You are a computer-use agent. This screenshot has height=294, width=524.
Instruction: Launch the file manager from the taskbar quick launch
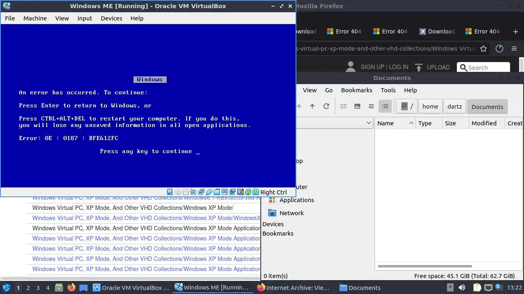(59, 287)
